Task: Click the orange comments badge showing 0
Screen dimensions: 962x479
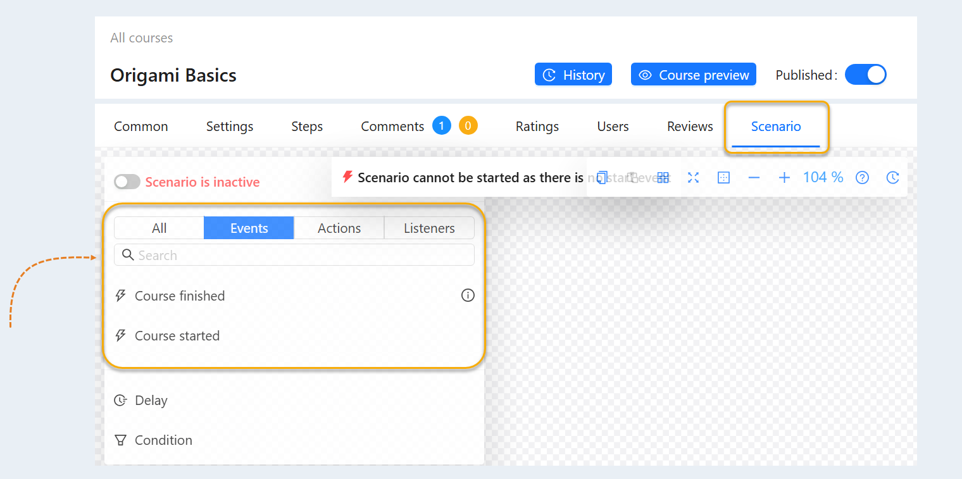Action: [x=468, y=126]
